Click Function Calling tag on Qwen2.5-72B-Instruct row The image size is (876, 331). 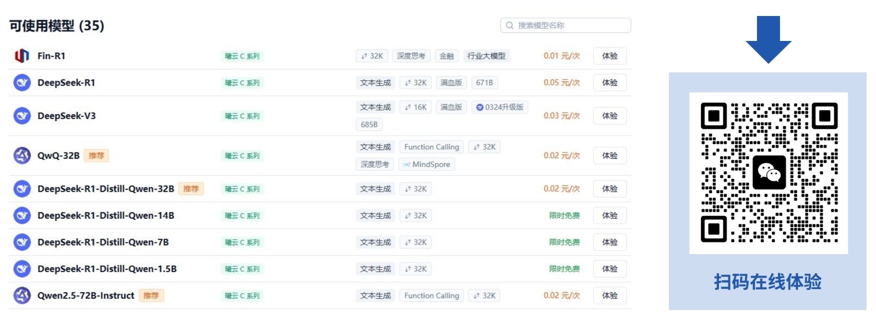pos(432,296)
